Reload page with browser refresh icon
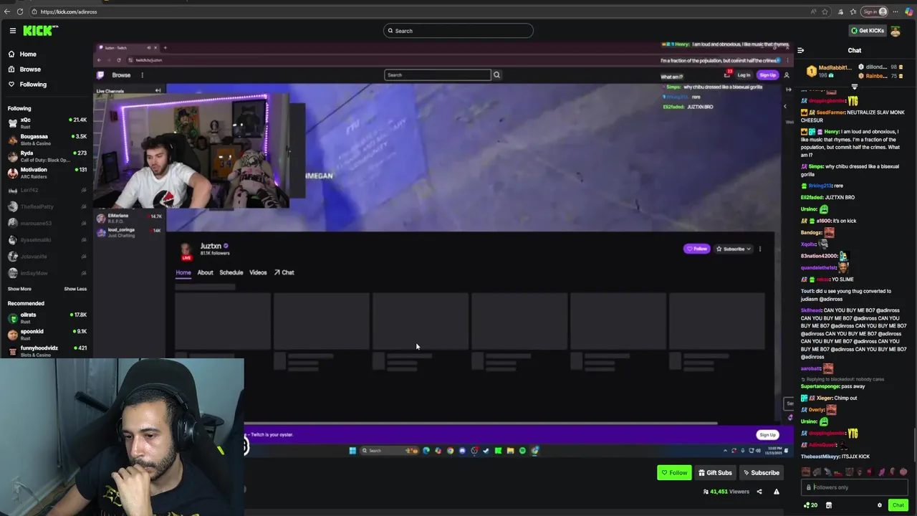 point(20,11)
